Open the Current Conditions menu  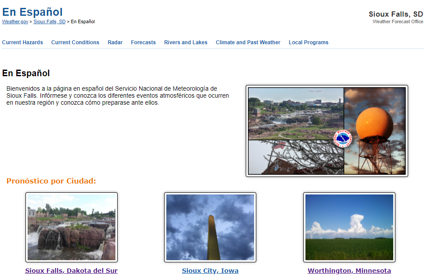tap(75, 42)
